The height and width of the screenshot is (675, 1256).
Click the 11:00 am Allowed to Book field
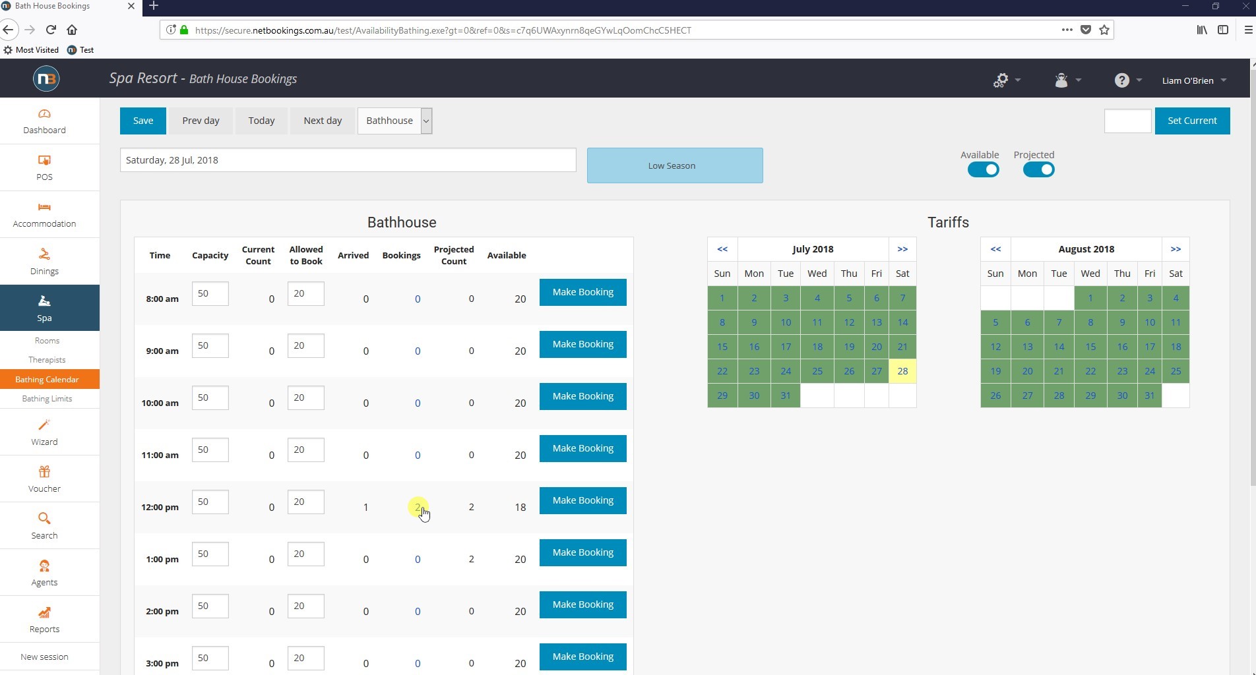(306, 450)
